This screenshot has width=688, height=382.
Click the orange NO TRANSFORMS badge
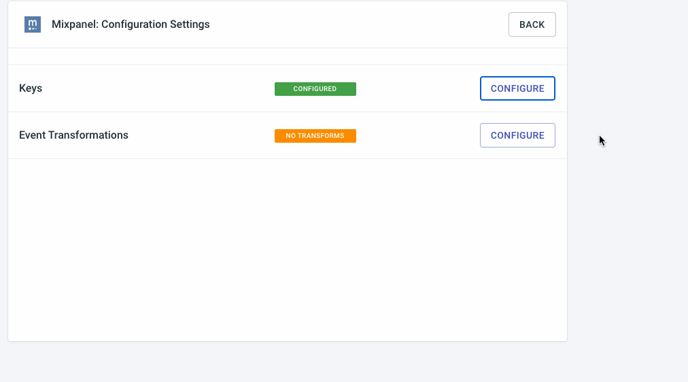click(315, 136)
